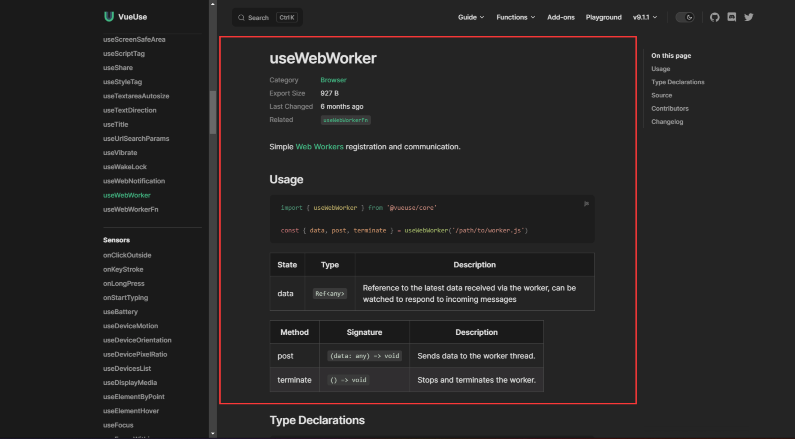Jump to Contributors in page outline
Screen dimensions: 795x439
[670, 109]
